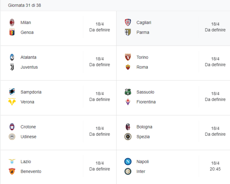This screenshot has width=230, height=184.
Task: Click the Napoli round logo
Action: (x=128, y=161)
